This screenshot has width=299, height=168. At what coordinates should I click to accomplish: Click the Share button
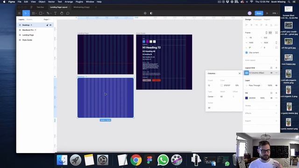pos(259,13)
